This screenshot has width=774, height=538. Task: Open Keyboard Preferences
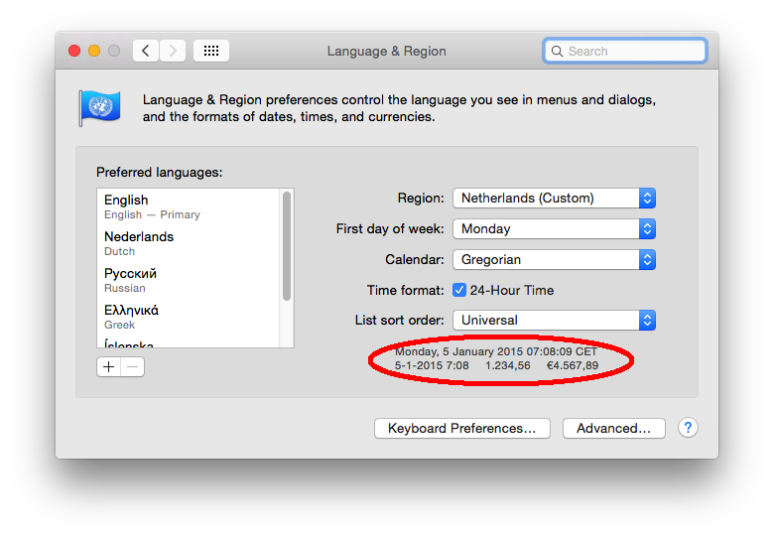(461, 428)
